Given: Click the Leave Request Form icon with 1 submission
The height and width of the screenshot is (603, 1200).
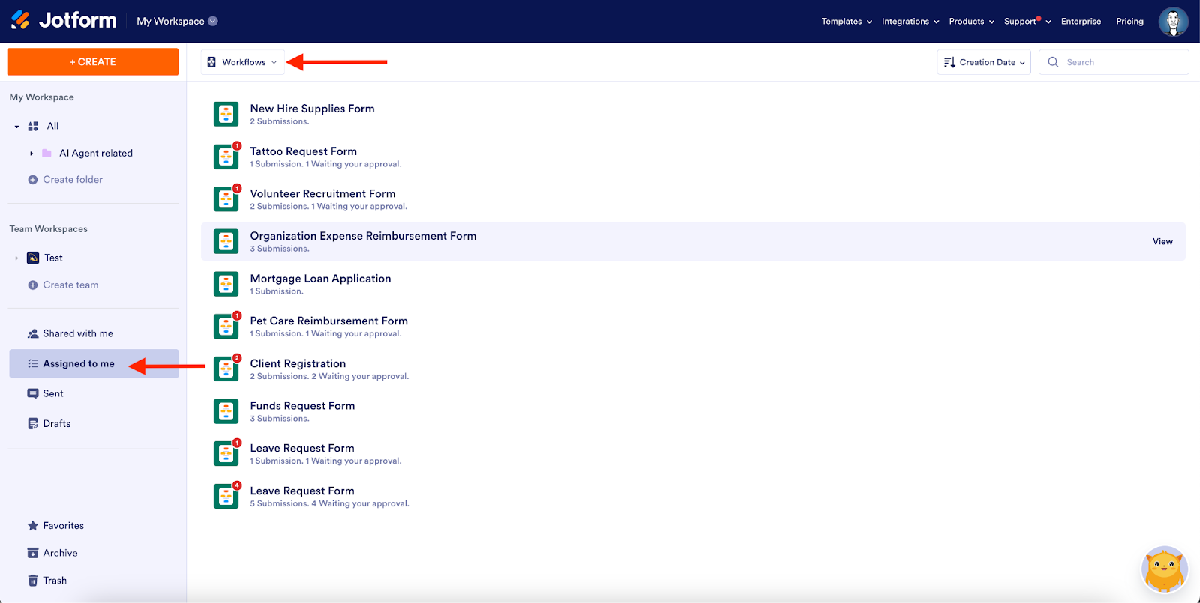Looking at the screenshot, I should point(226,454).
